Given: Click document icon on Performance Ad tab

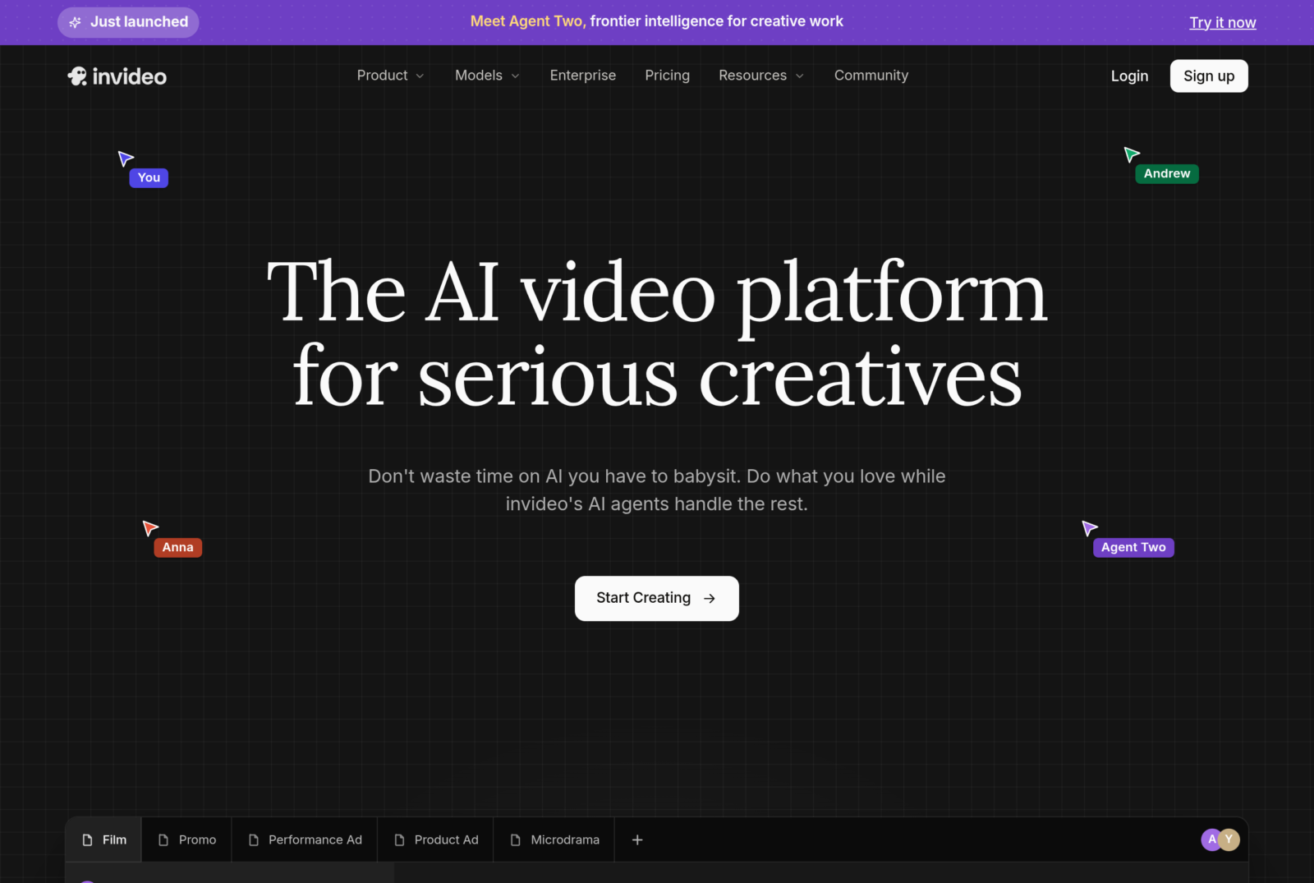Looking at the screenshot, I should tap(254, 839).
